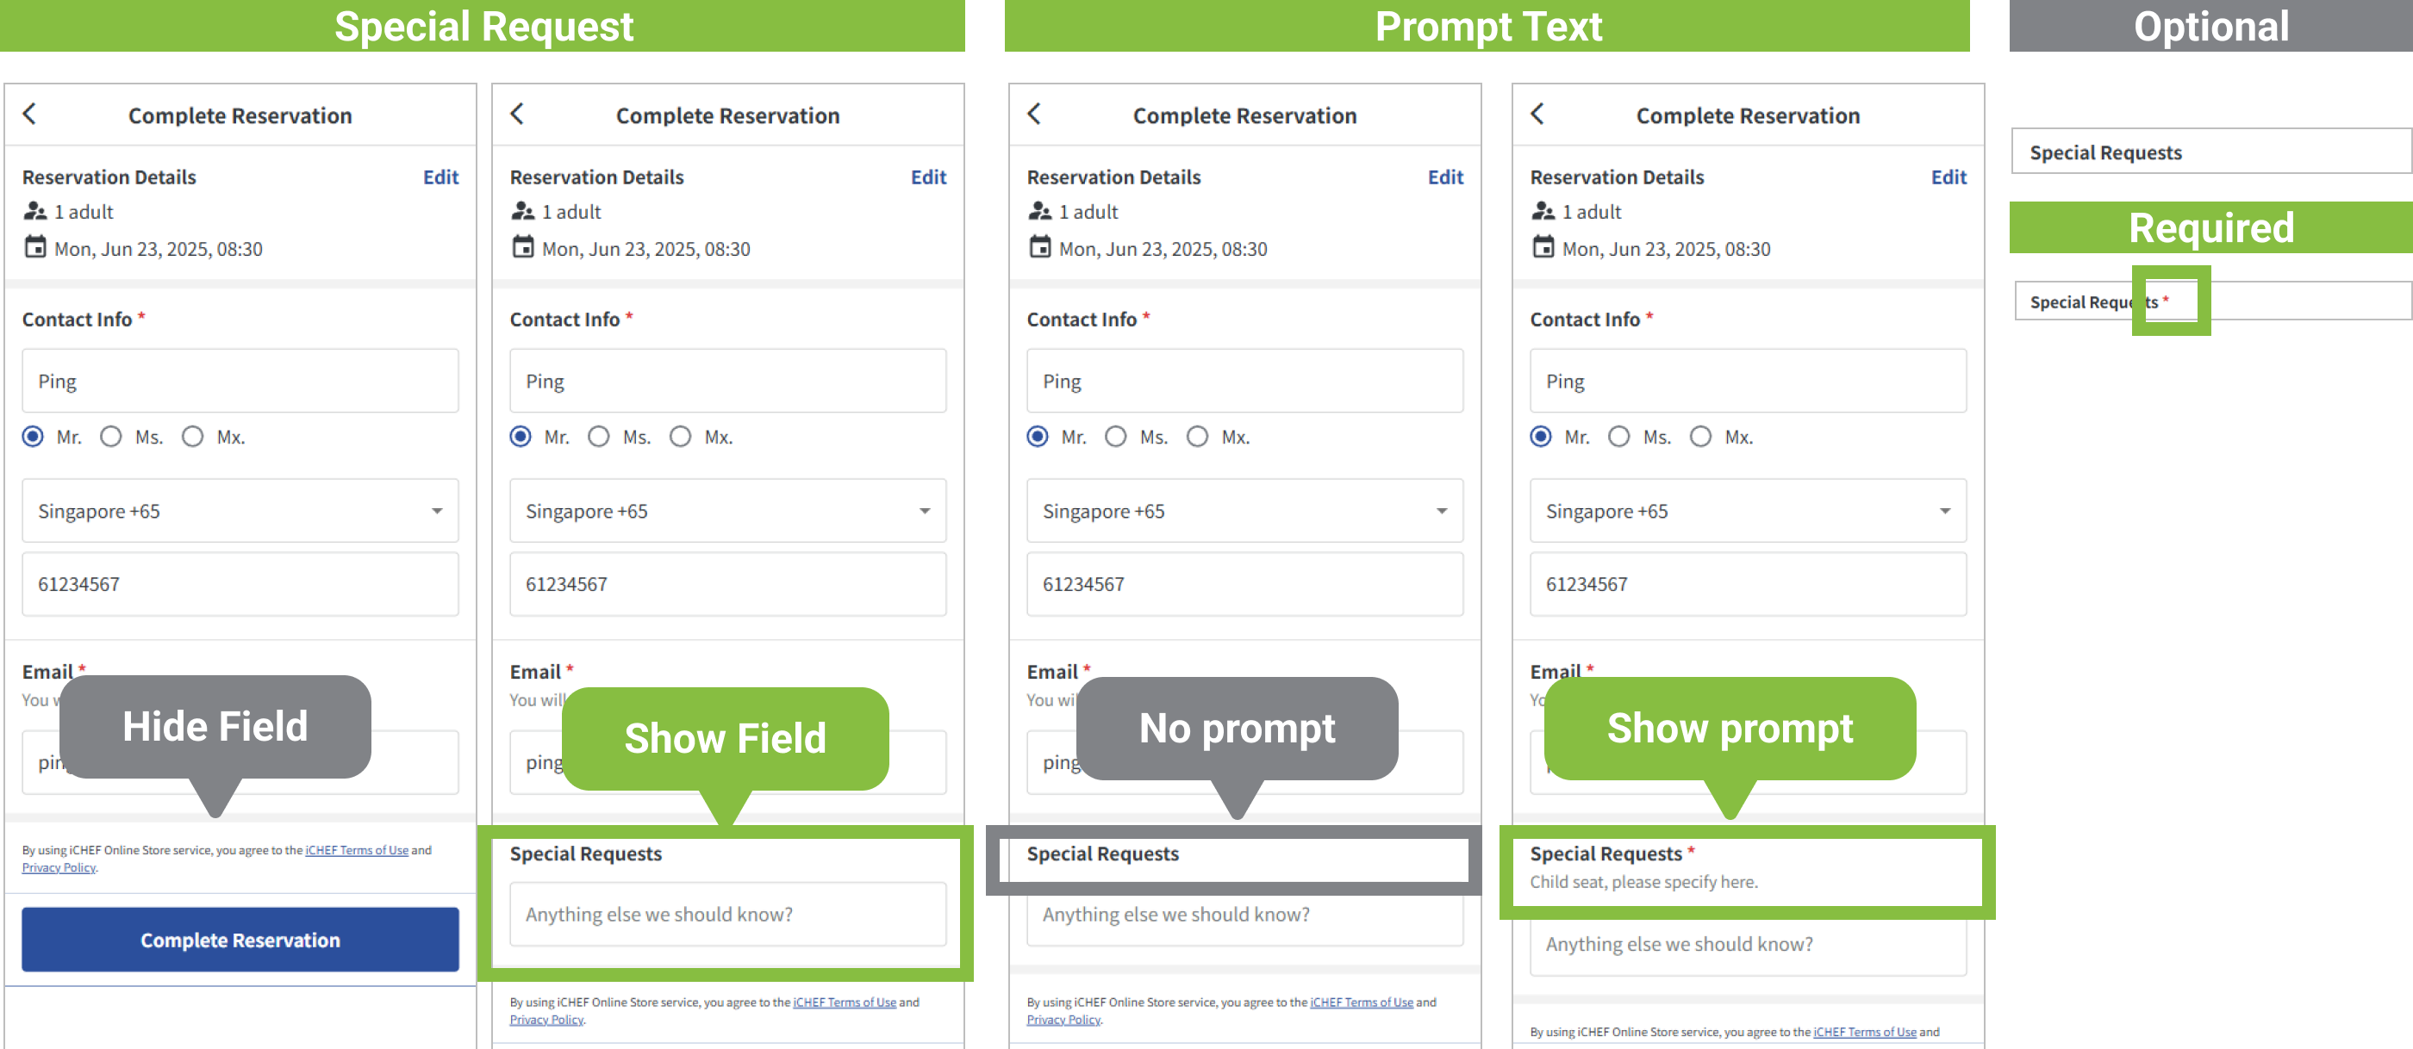Screen dimensions: 2413x1049
Task: Go back using arrow in Show Field panel
Action: pos(517,115)
